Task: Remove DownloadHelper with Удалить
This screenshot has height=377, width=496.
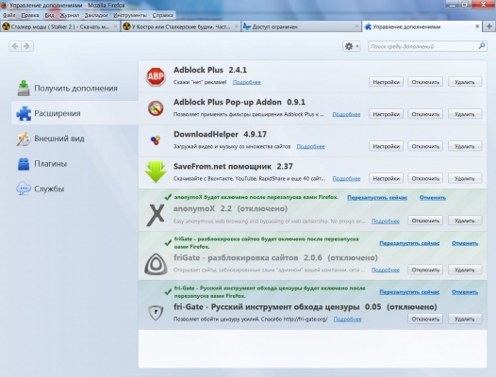Action: pos(465,146)
